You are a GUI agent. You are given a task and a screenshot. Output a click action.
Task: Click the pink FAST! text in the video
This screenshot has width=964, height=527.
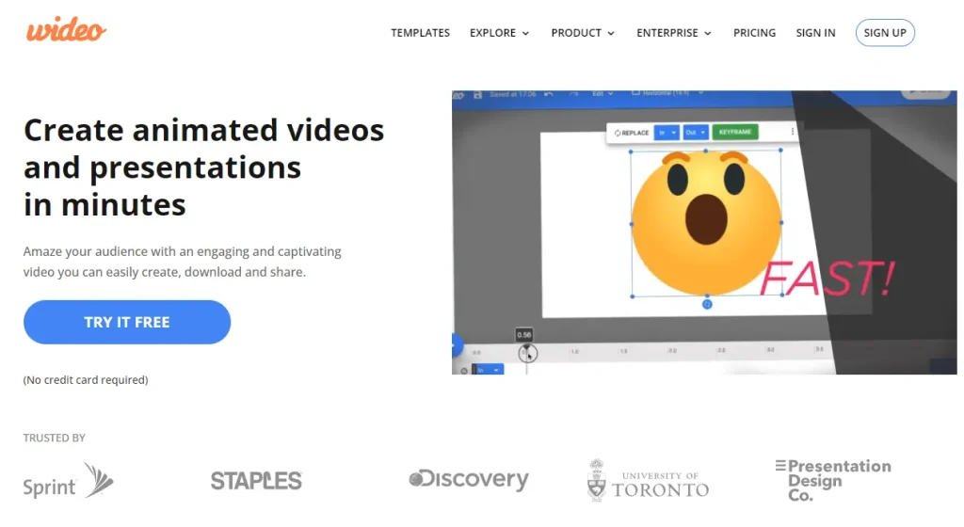[x=827, y=279]
